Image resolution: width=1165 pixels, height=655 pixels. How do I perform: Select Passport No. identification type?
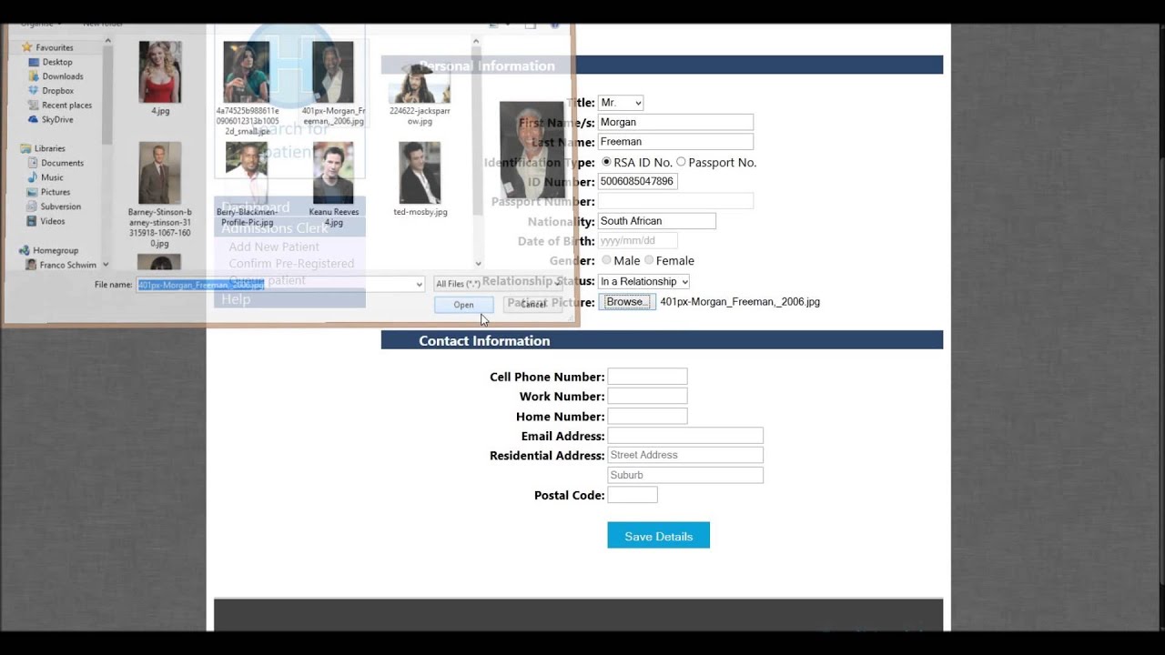[x=681, y=162]
